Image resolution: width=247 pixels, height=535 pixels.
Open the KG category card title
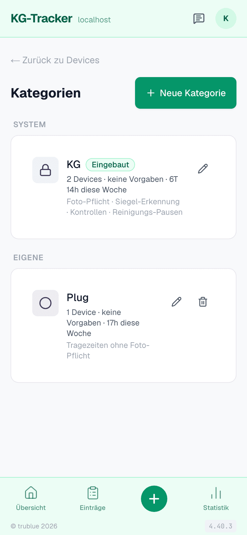pos(73,164)
